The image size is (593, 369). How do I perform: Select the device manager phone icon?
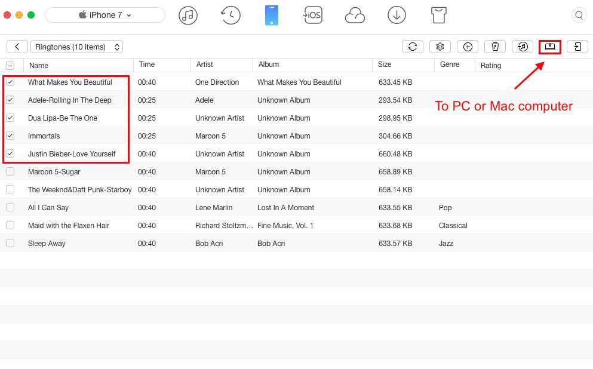point(272,15)
